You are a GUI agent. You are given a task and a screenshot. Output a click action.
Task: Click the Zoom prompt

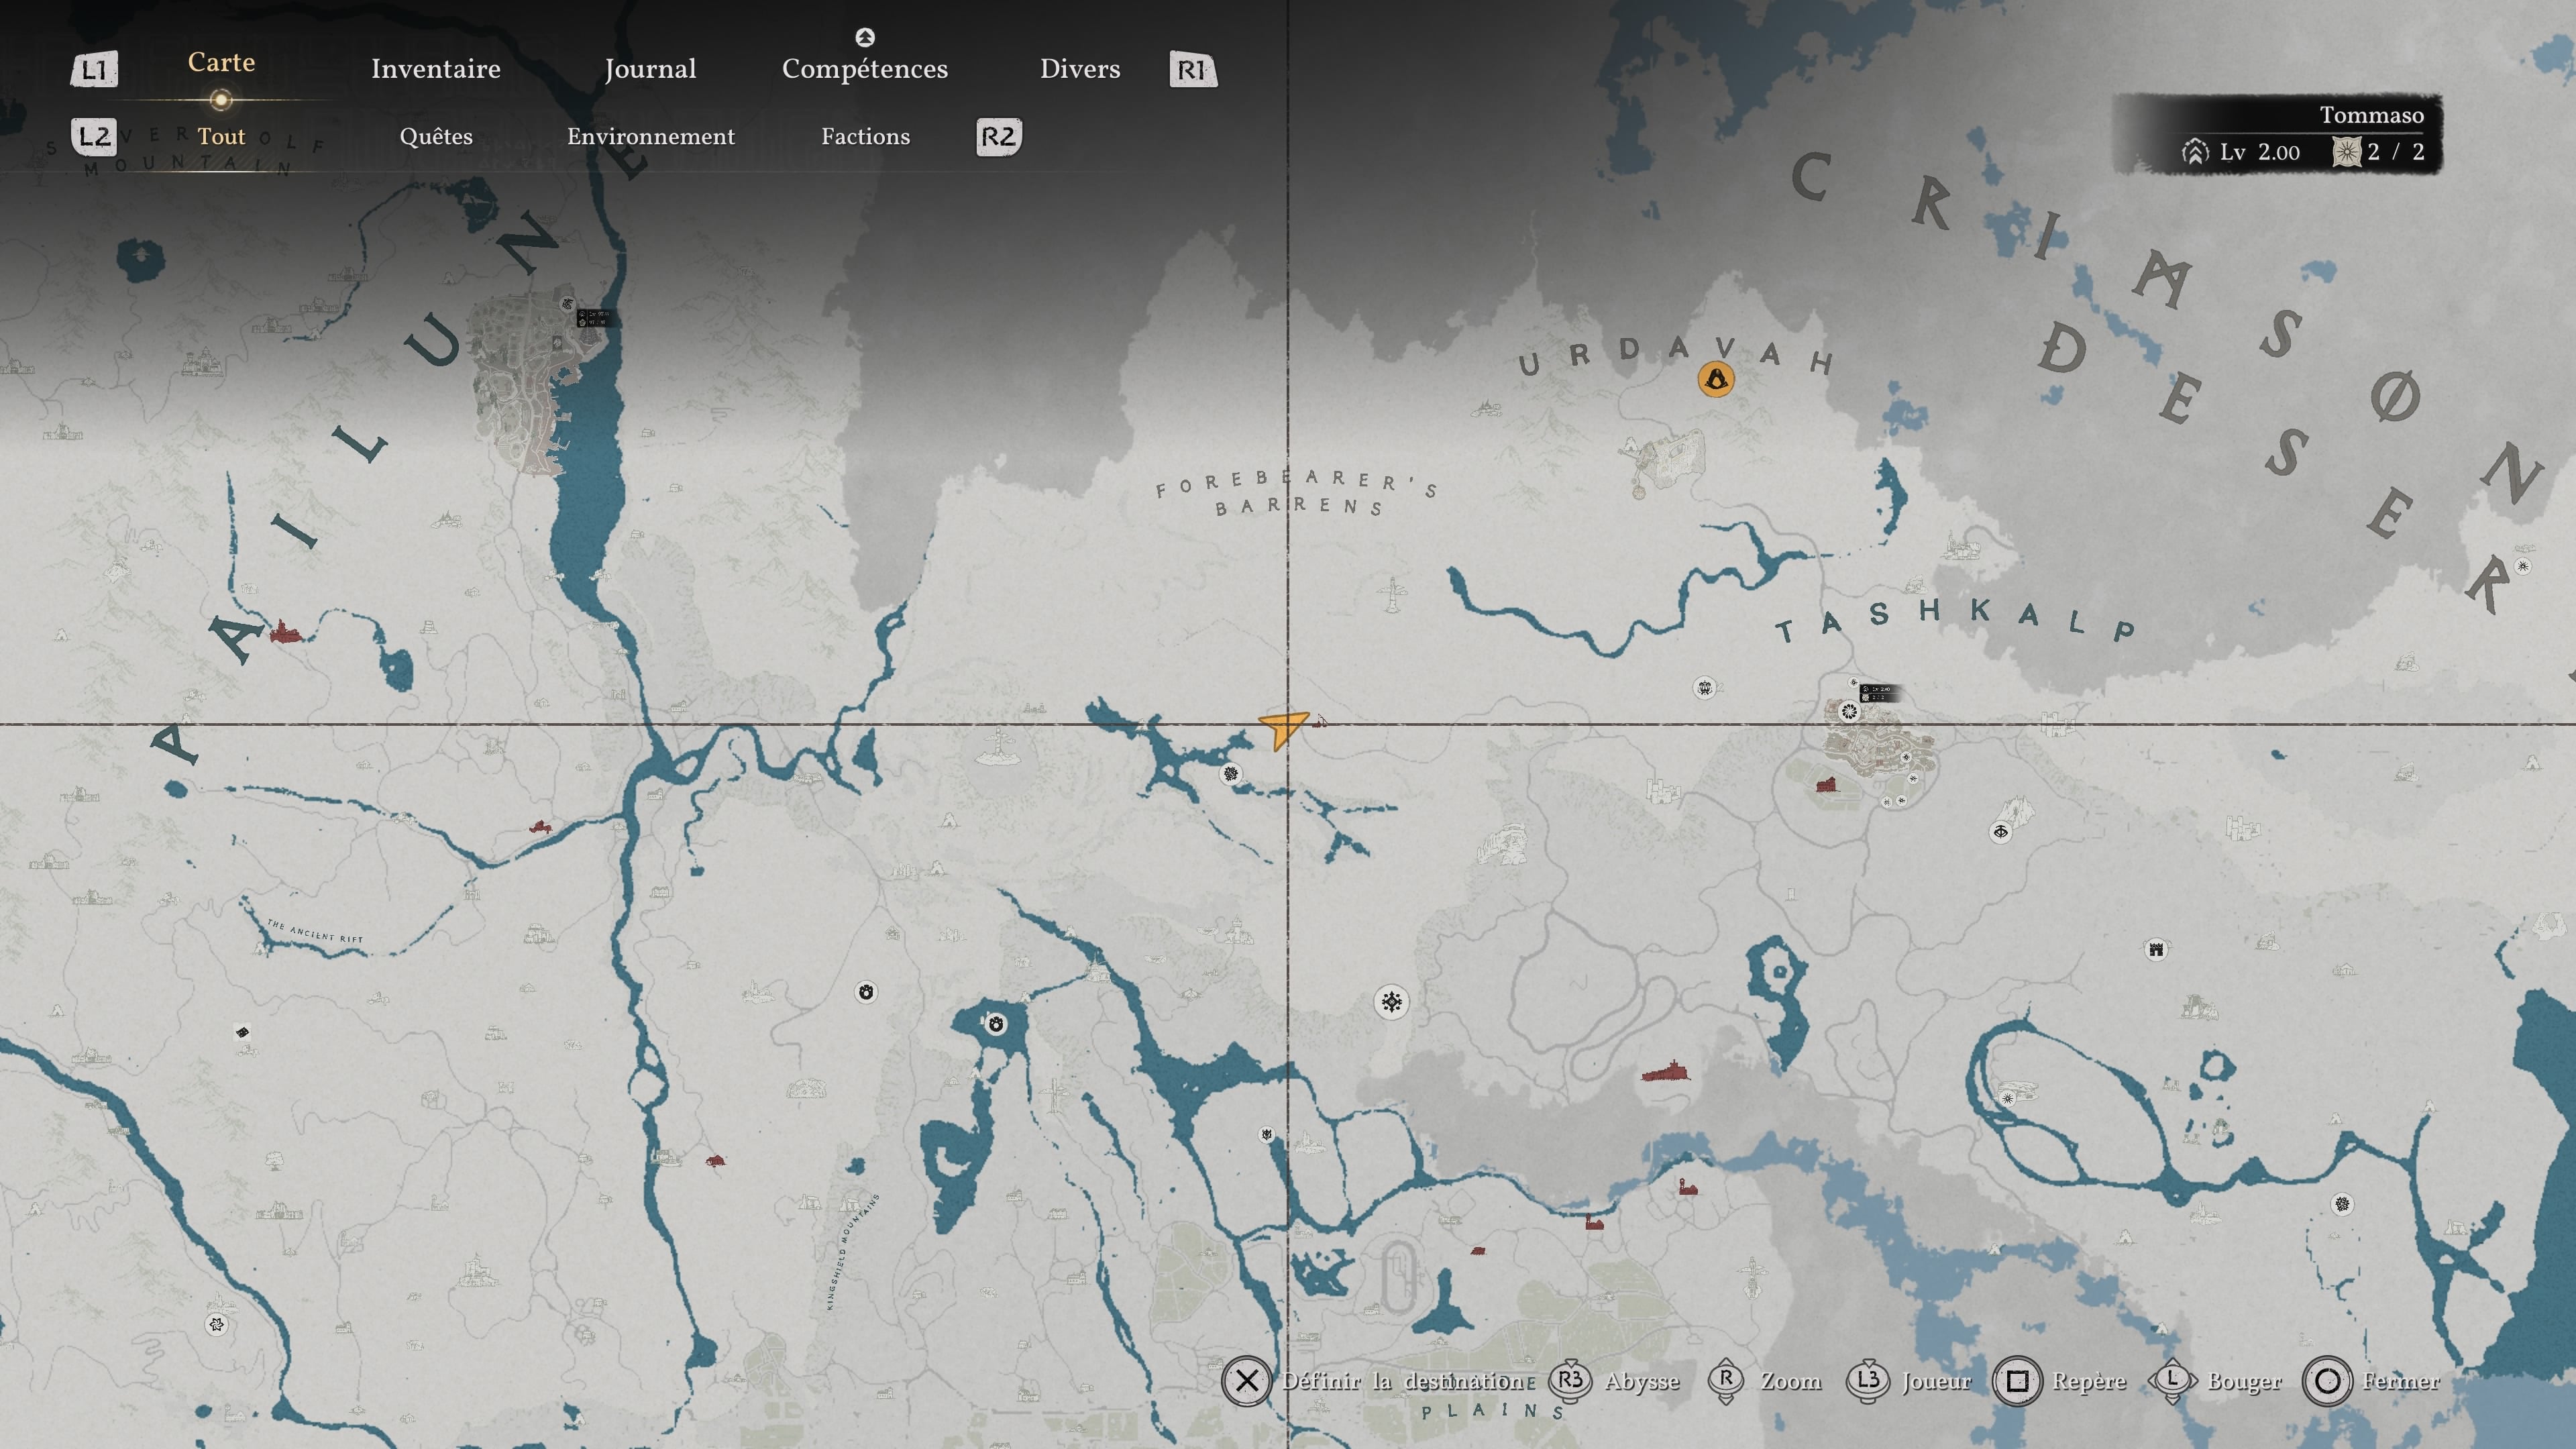(x=1766, y=1381)
